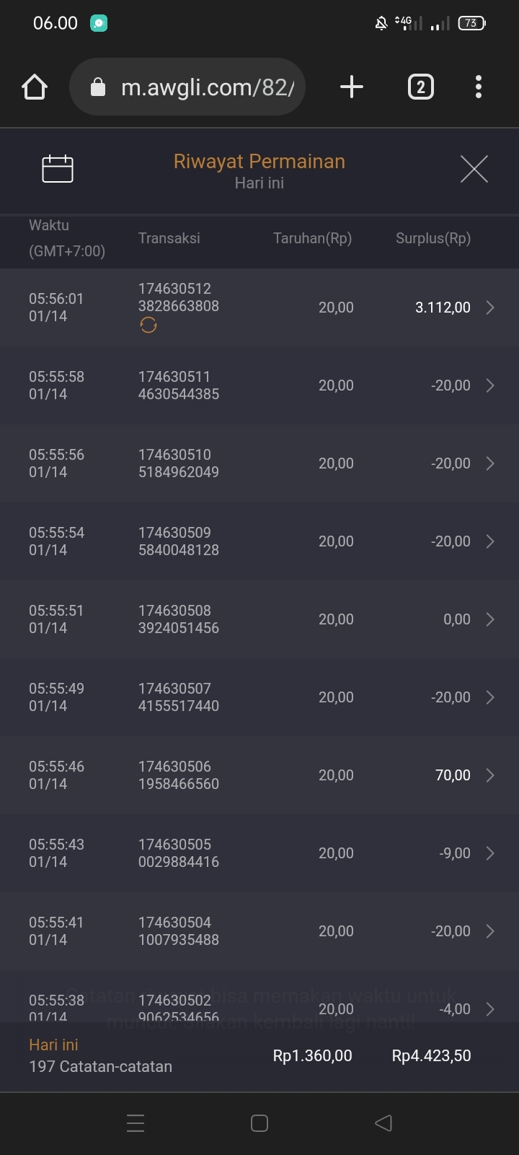The image size is (519, 1155).
Task: Tap the Android back navigation button
Action: (383, 1123)
